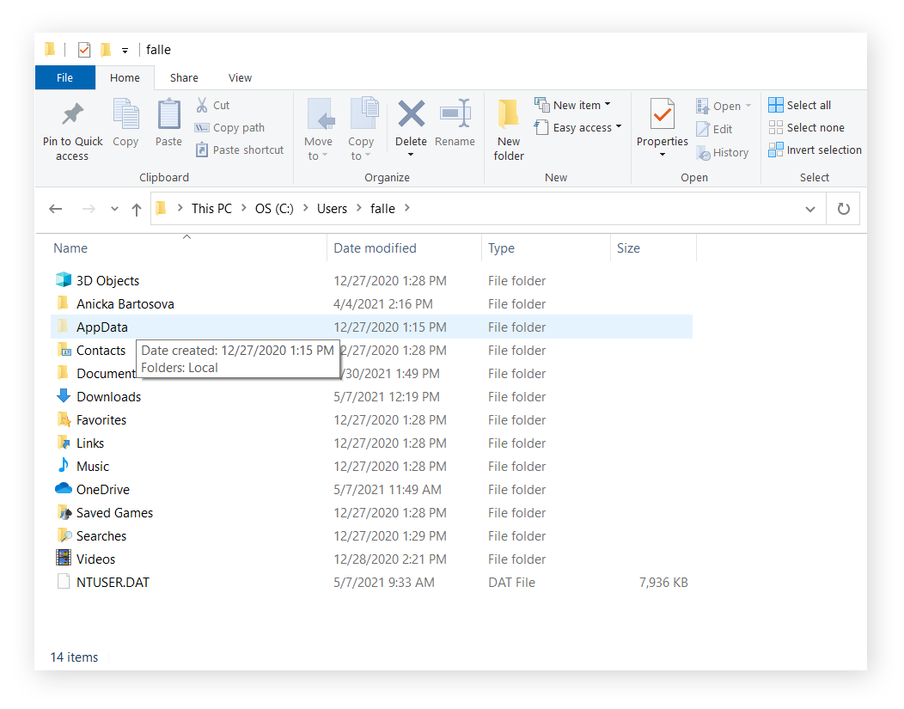Open Properties from the ribbon

point(662,125)
